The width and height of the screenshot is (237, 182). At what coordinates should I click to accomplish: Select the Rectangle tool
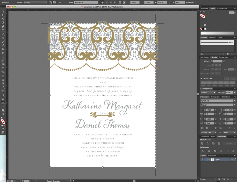point(3,38)
